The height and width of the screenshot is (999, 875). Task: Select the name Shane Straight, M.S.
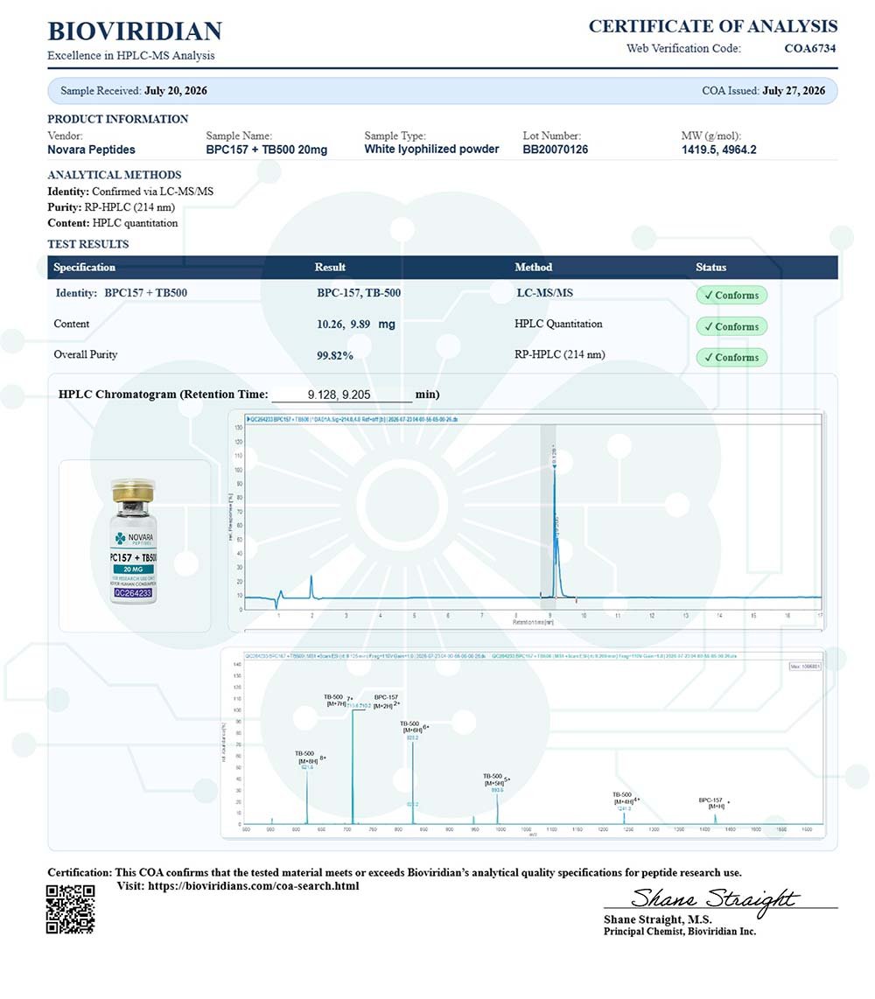tap(658, 919)
